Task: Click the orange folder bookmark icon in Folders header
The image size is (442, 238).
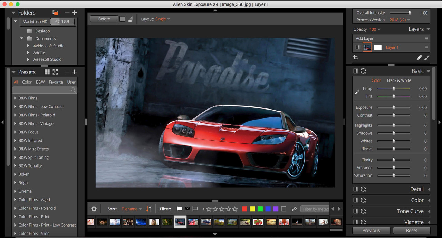Action: (x=55, y=13)
